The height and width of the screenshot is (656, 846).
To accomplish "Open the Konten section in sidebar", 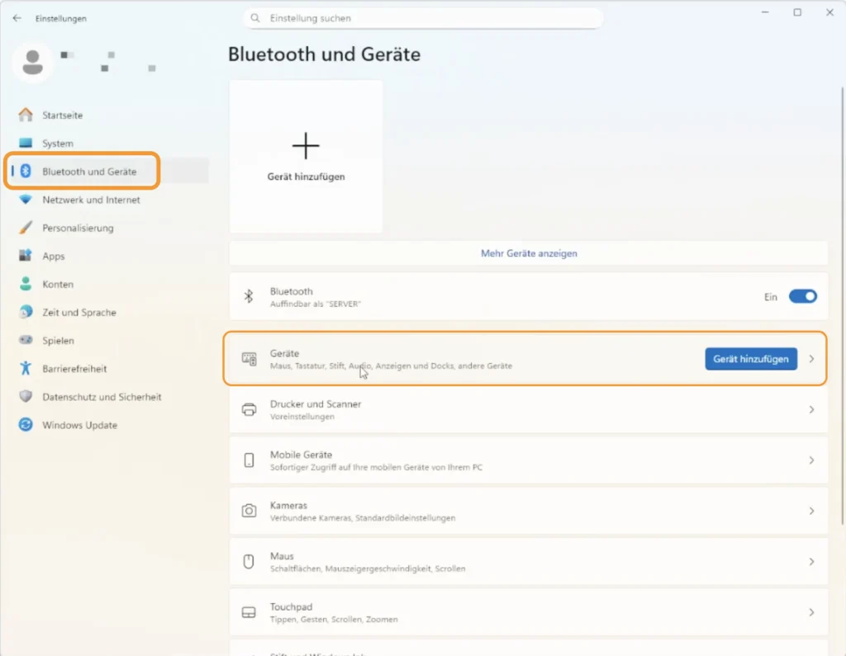I will coord(58,285).
